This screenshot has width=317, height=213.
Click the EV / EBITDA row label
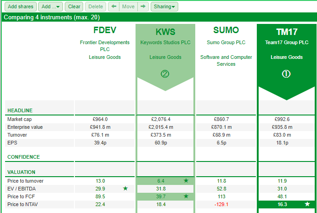[x=22, y=189]
